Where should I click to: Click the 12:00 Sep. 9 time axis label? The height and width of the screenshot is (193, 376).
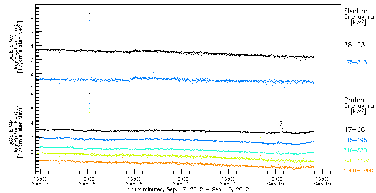[x=228, y=182]
